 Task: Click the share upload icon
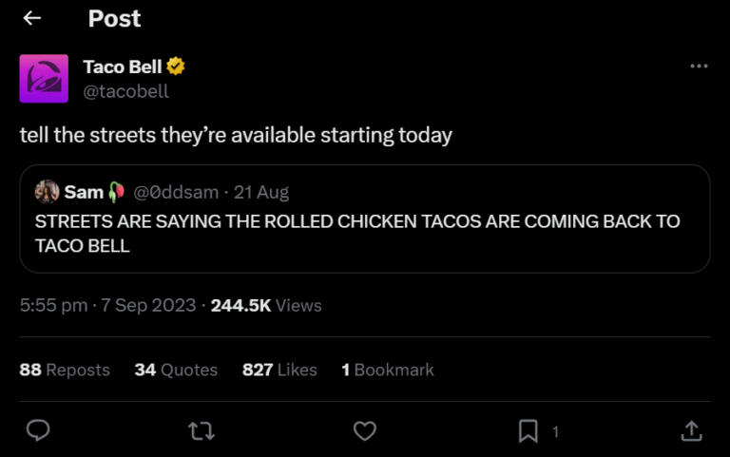(692, 431)
